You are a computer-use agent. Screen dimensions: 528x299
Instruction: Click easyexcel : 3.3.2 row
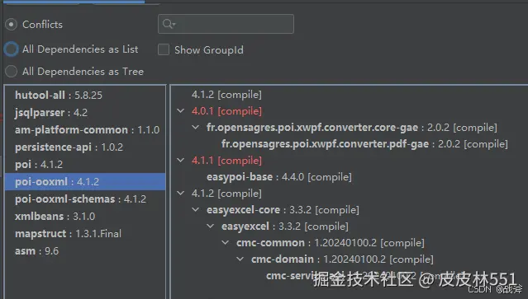[x=284, y=226]
